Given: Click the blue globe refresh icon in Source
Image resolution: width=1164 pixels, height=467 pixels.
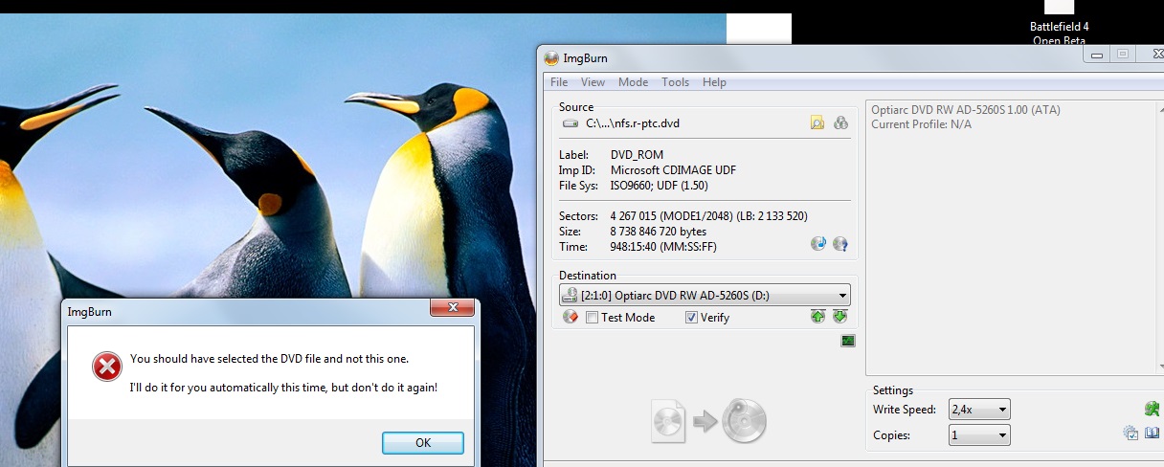Looking at the screenshot, I should point(817,244).
